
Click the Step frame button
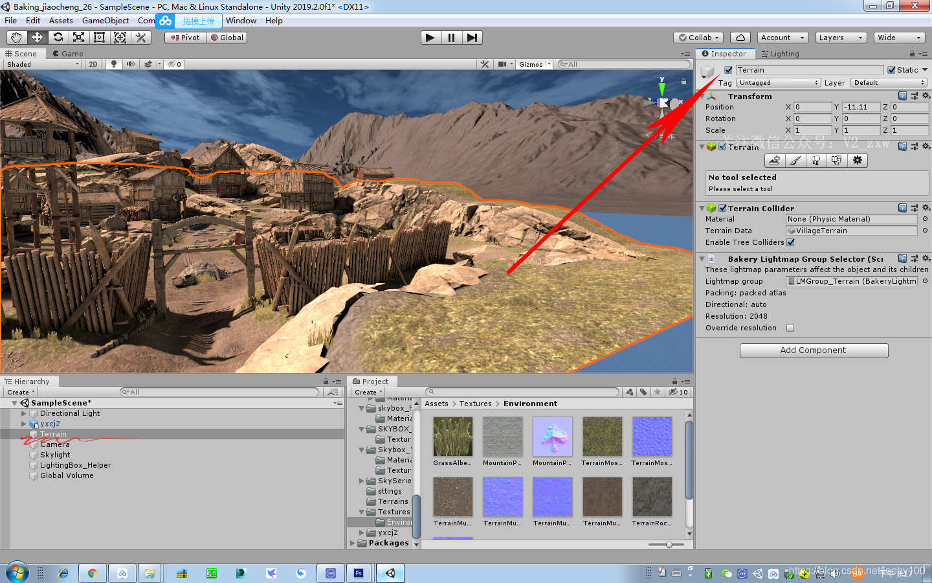(472, 38)
